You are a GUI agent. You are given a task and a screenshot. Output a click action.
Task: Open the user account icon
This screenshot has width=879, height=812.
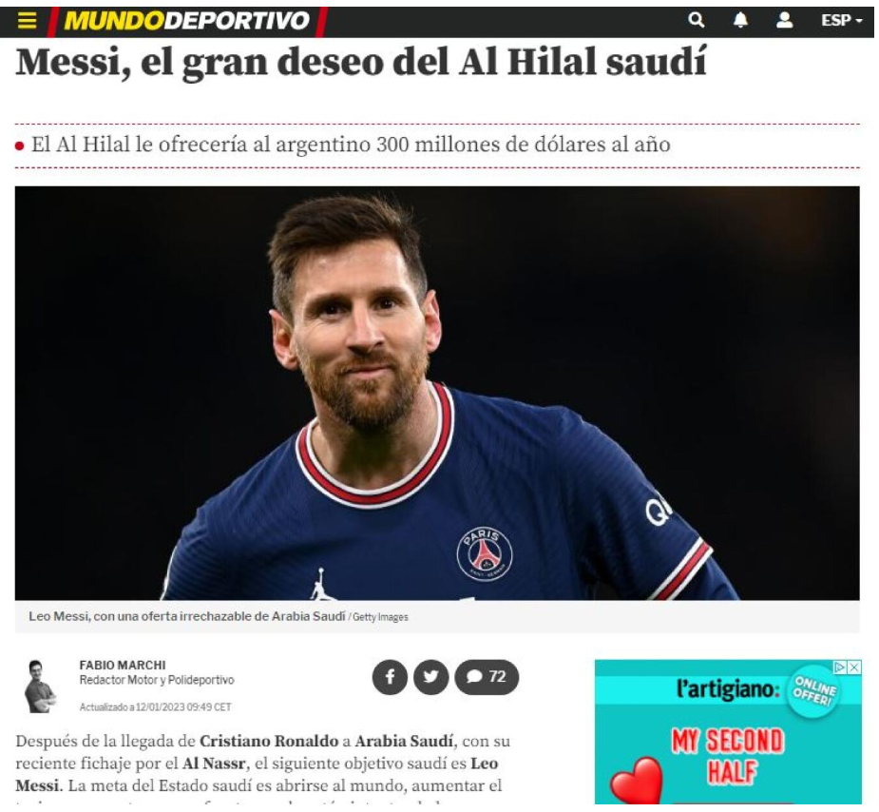point(784,20)
